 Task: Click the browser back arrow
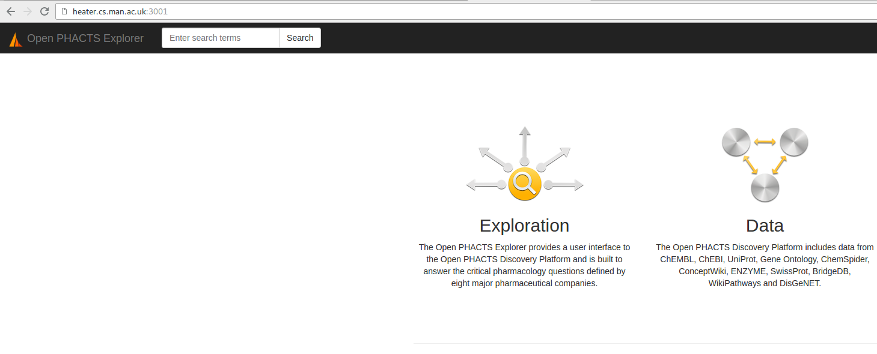[11, 11]
